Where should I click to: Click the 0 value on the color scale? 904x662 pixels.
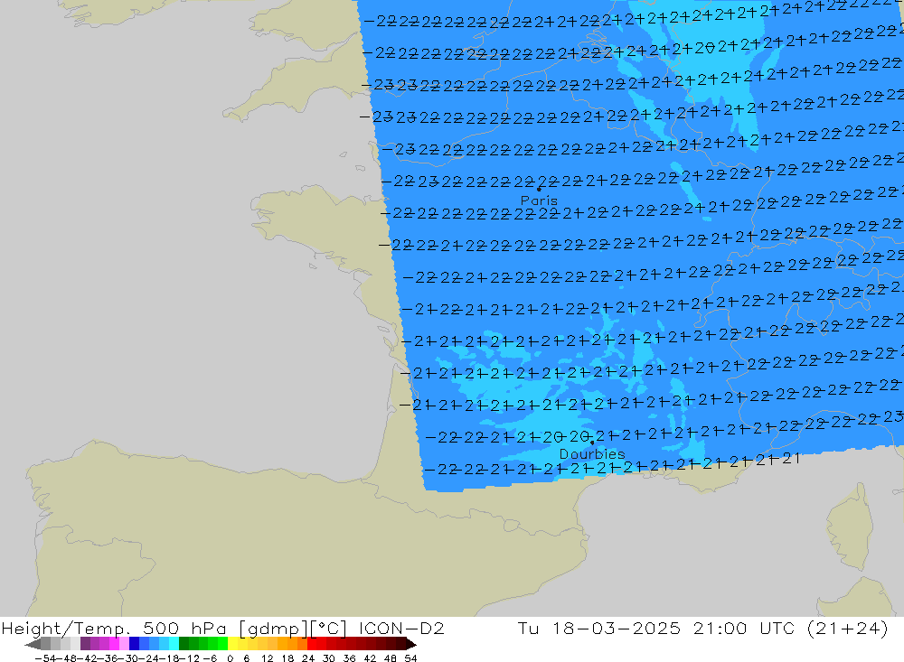click(x=230, y=658)
